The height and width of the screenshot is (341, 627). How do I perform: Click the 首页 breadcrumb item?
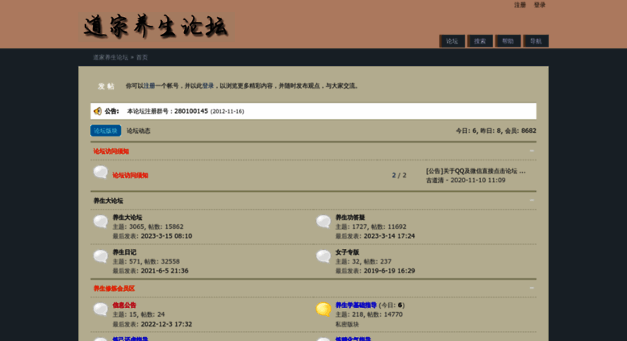tap(142, 57)
